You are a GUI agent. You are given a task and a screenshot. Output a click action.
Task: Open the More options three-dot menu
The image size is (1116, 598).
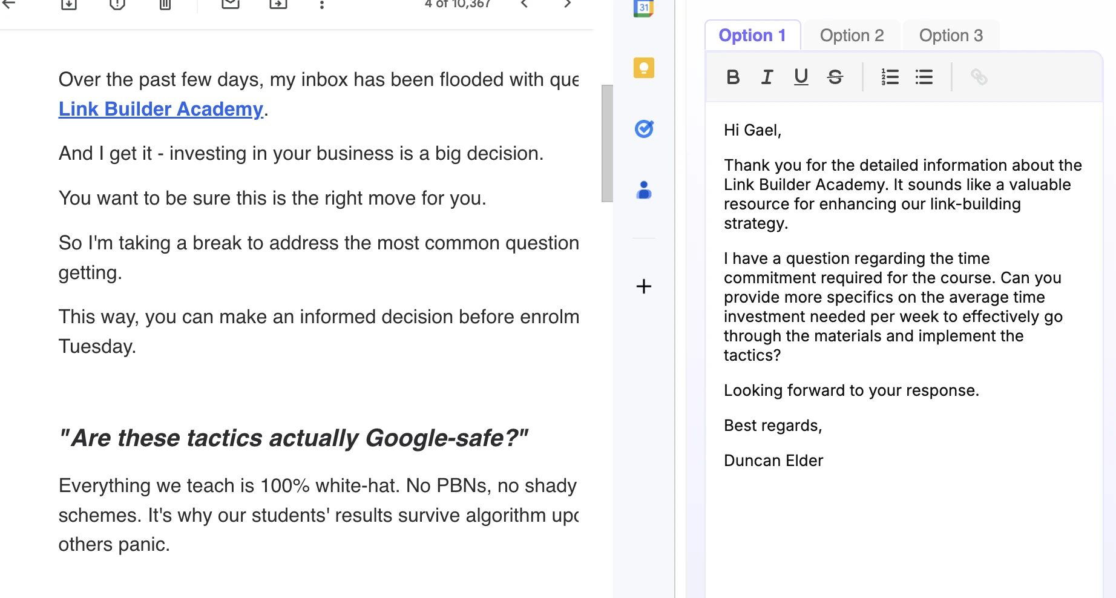(322, 5)
